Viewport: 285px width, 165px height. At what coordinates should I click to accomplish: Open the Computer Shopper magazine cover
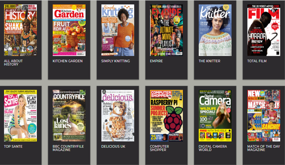(x=166, y=115)
